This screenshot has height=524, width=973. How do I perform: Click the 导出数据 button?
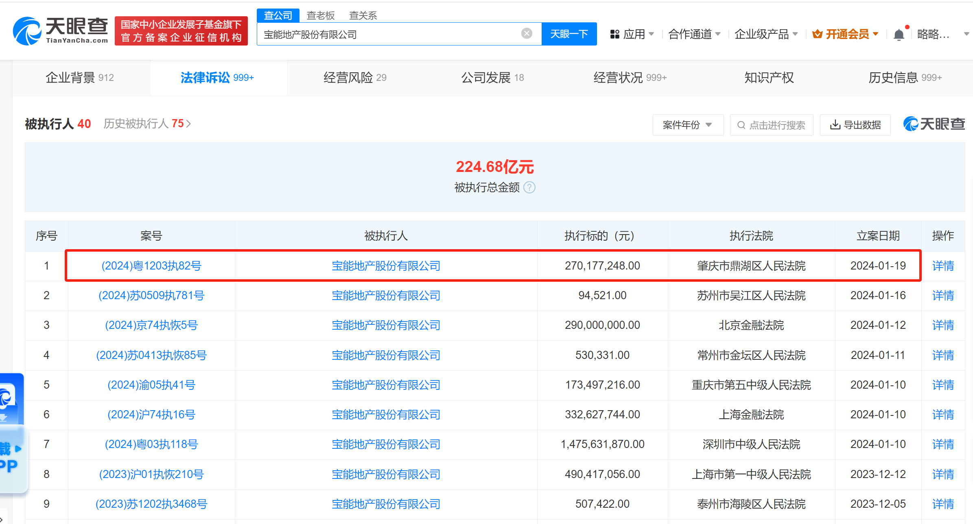(855, 125)
